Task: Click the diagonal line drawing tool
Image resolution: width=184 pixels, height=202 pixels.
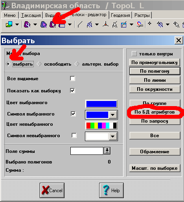Action: coord(80,24)
